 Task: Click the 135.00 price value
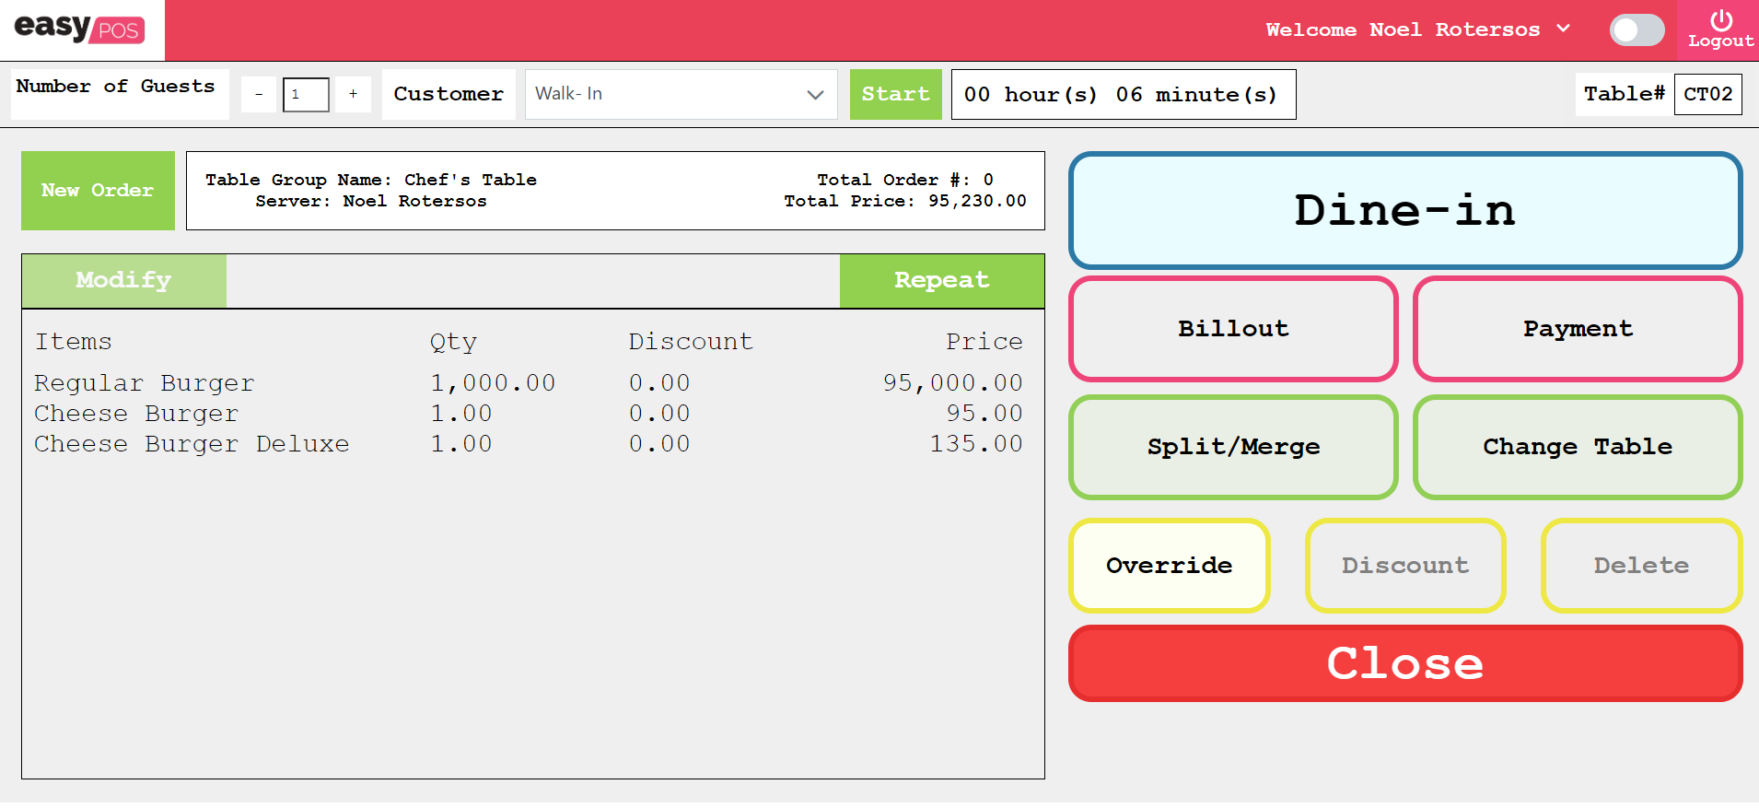point(976,444)
